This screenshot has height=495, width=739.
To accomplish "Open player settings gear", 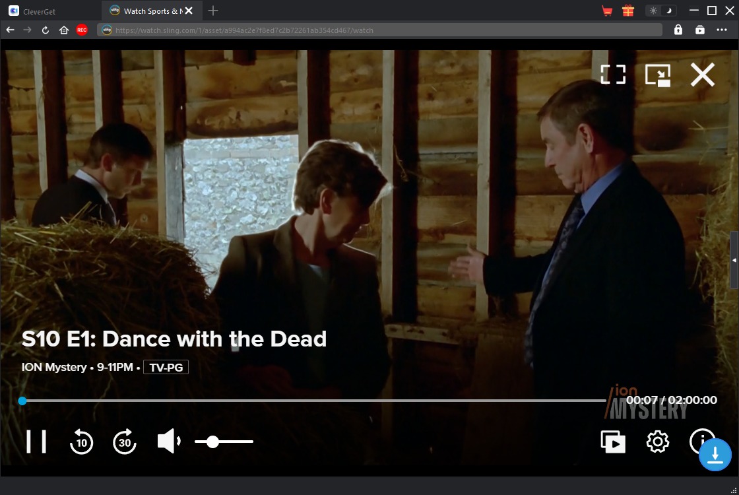I will pos(657,442).
